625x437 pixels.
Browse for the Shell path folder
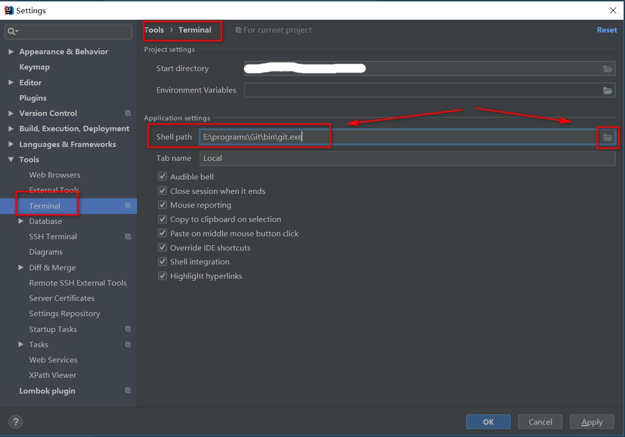point(608,137)
